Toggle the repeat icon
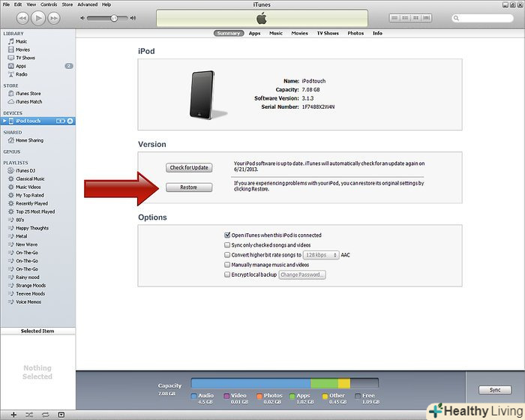This screenshot has width=525, height=420. point(45,415)
